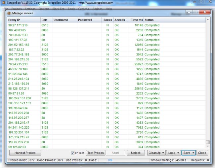Open the Tools menu

[71, 9]
